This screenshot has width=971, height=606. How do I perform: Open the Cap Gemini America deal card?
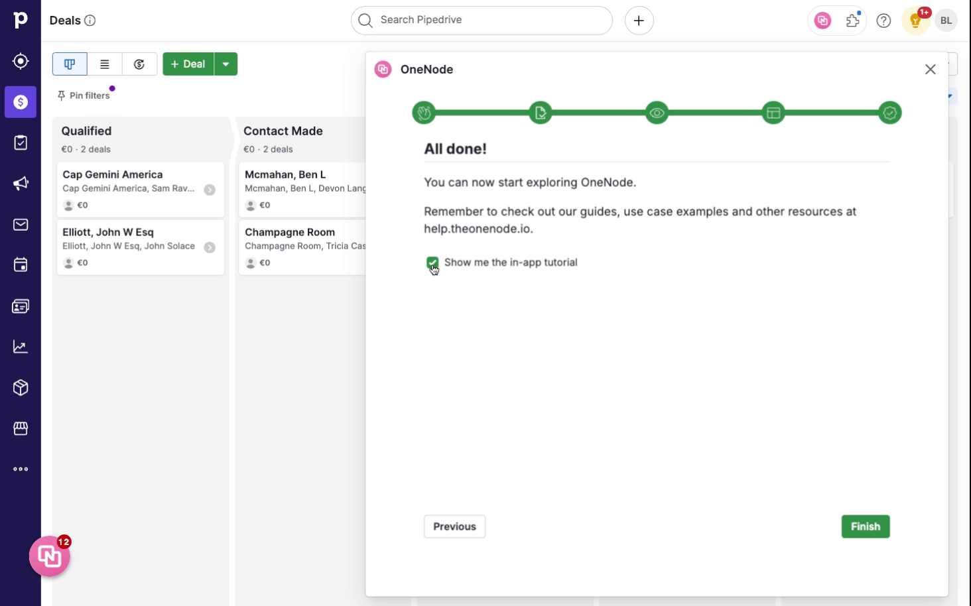[141, 190]
